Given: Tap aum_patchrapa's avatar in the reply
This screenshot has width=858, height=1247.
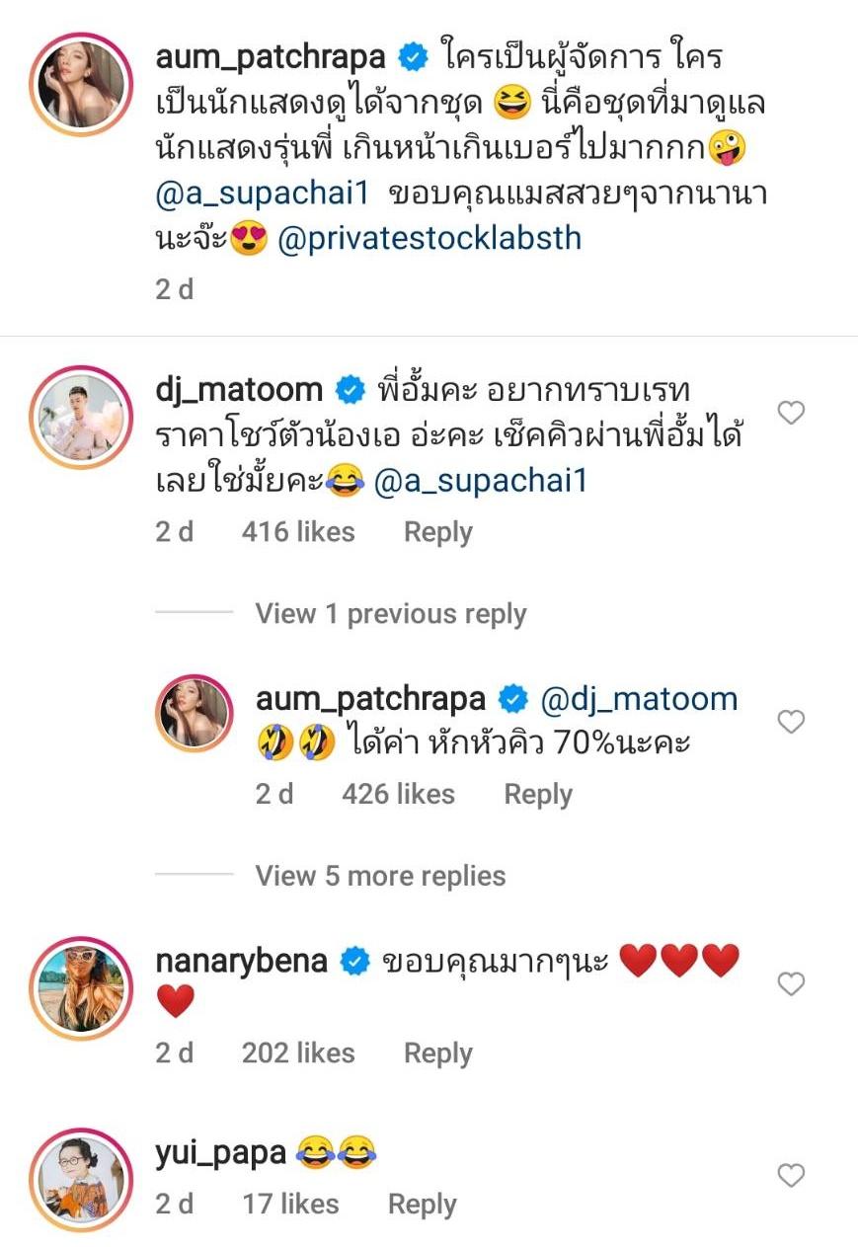Looking at the screenshot, I should tap(195, 715).
